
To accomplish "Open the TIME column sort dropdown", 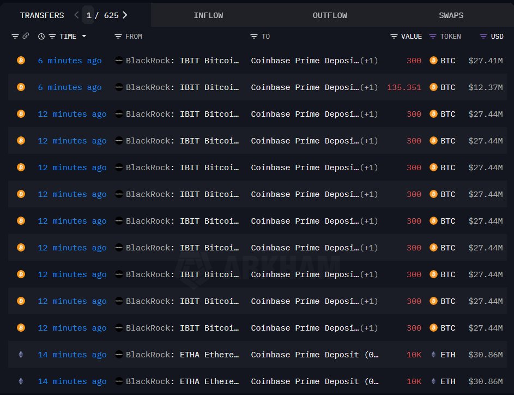I will (84, 36).
